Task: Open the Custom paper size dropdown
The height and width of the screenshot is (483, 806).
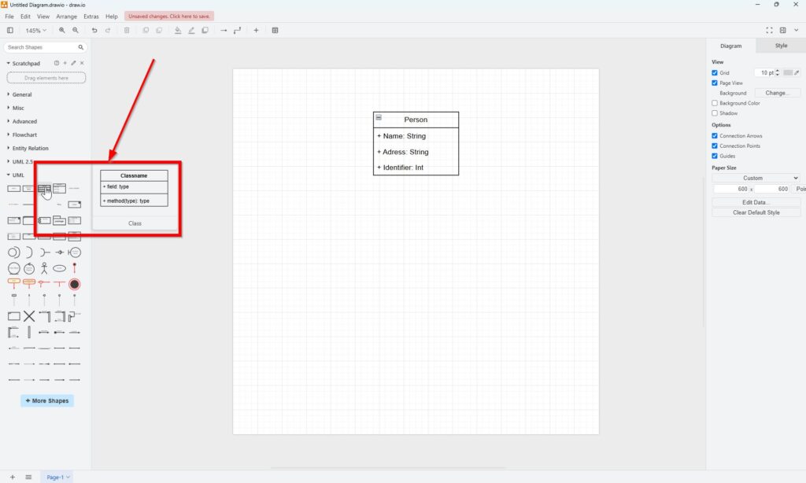Action: (756, 178)
